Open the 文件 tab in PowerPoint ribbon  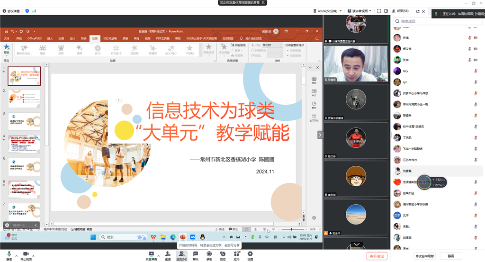click(x=7, y=38)
